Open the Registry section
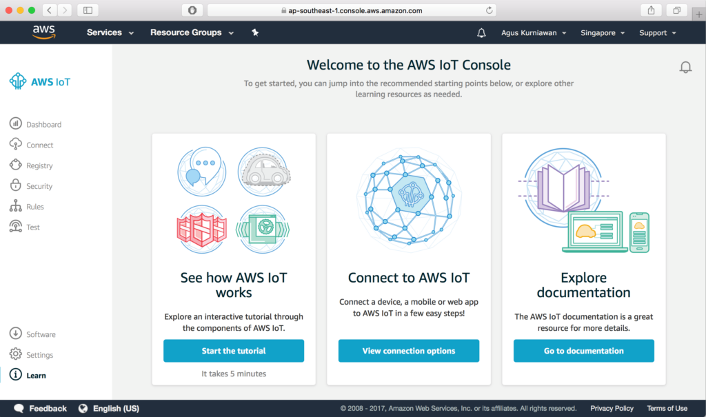The image size is (706, 417). pos(40,165)
